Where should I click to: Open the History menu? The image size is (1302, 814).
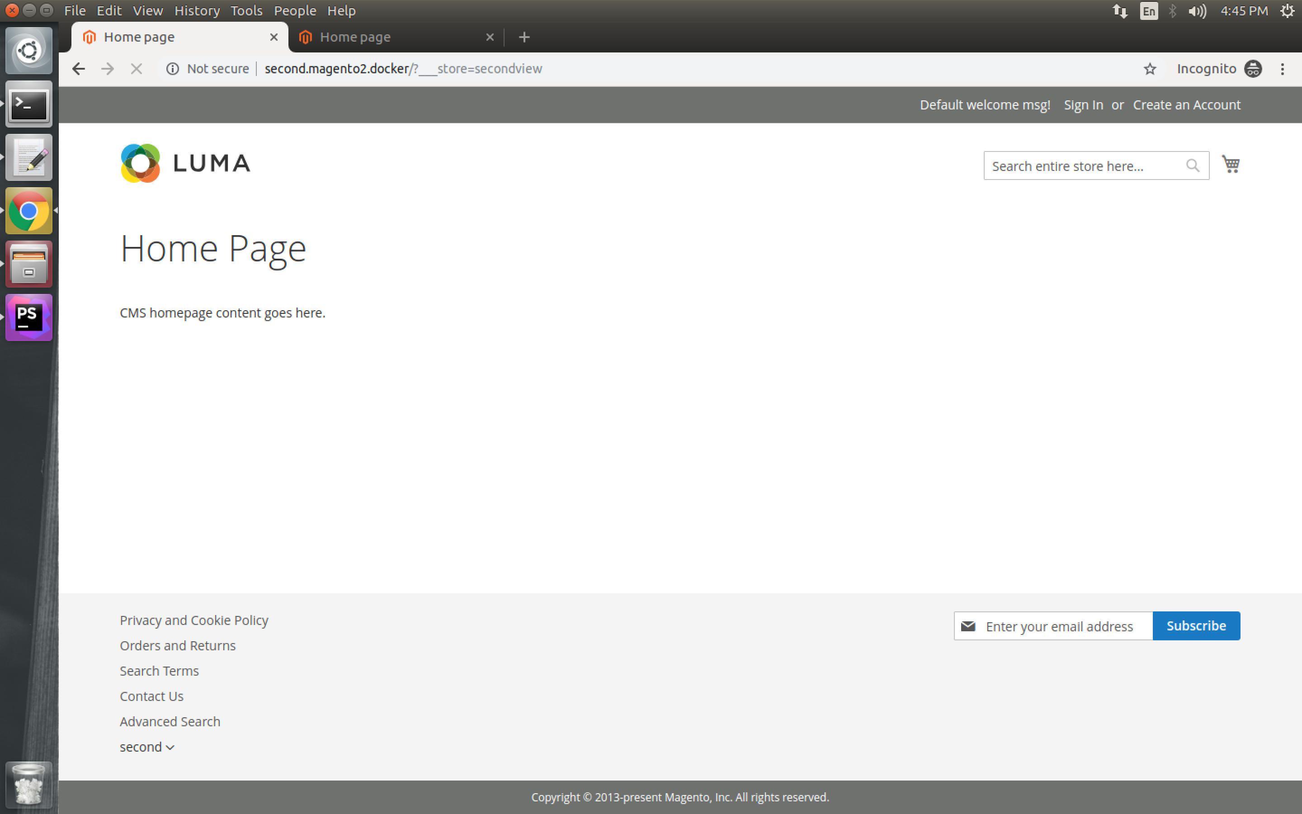[197, 11]
